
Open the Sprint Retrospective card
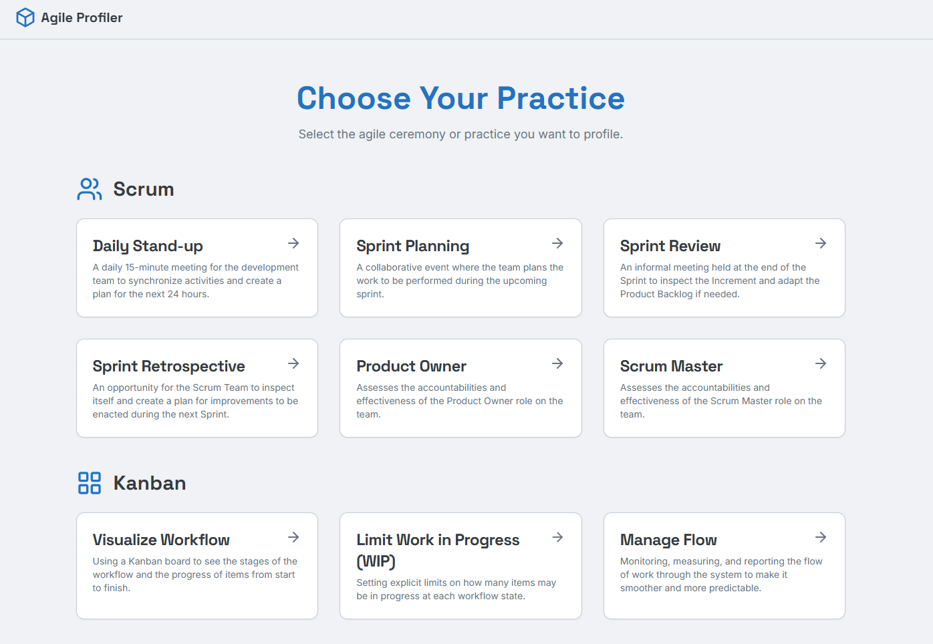point(196,388)
